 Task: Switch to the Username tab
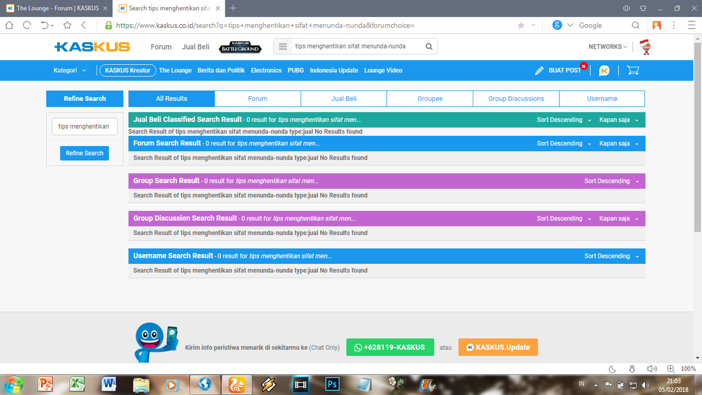[x=602, y=99]
